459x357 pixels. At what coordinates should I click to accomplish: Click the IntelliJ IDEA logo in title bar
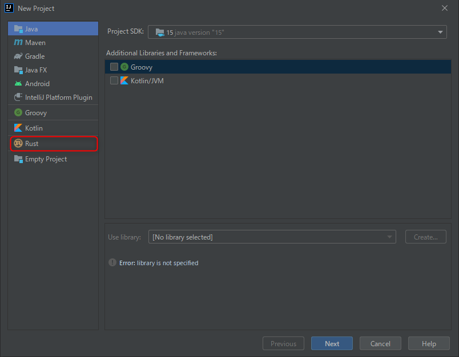[x=9, y=8]
